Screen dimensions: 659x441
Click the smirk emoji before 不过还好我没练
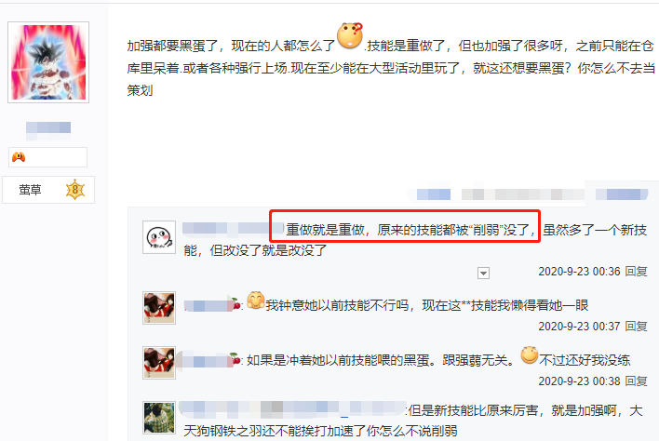[530, 354]
